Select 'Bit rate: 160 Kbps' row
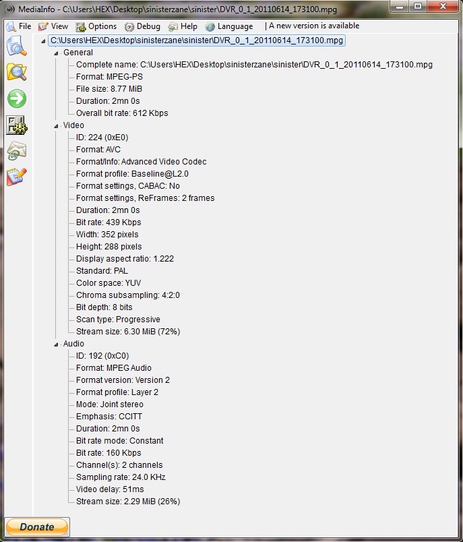Viewport: 463px width, 542px height. [x=109, y=453]
